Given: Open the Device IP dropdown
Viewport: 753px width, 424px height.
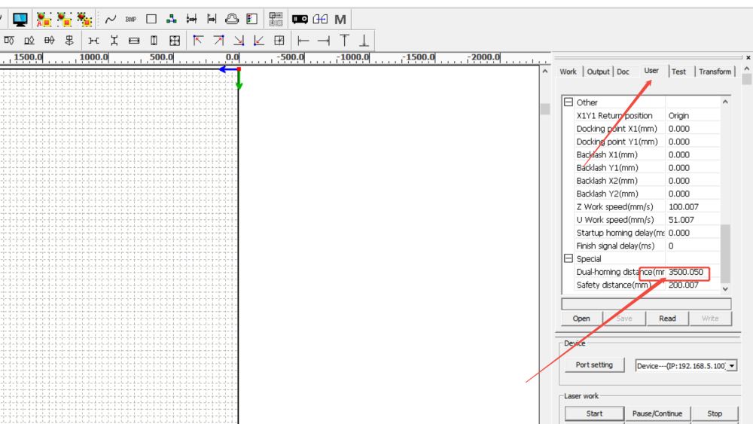Looking at the screenshot, I should click(731, 366).
